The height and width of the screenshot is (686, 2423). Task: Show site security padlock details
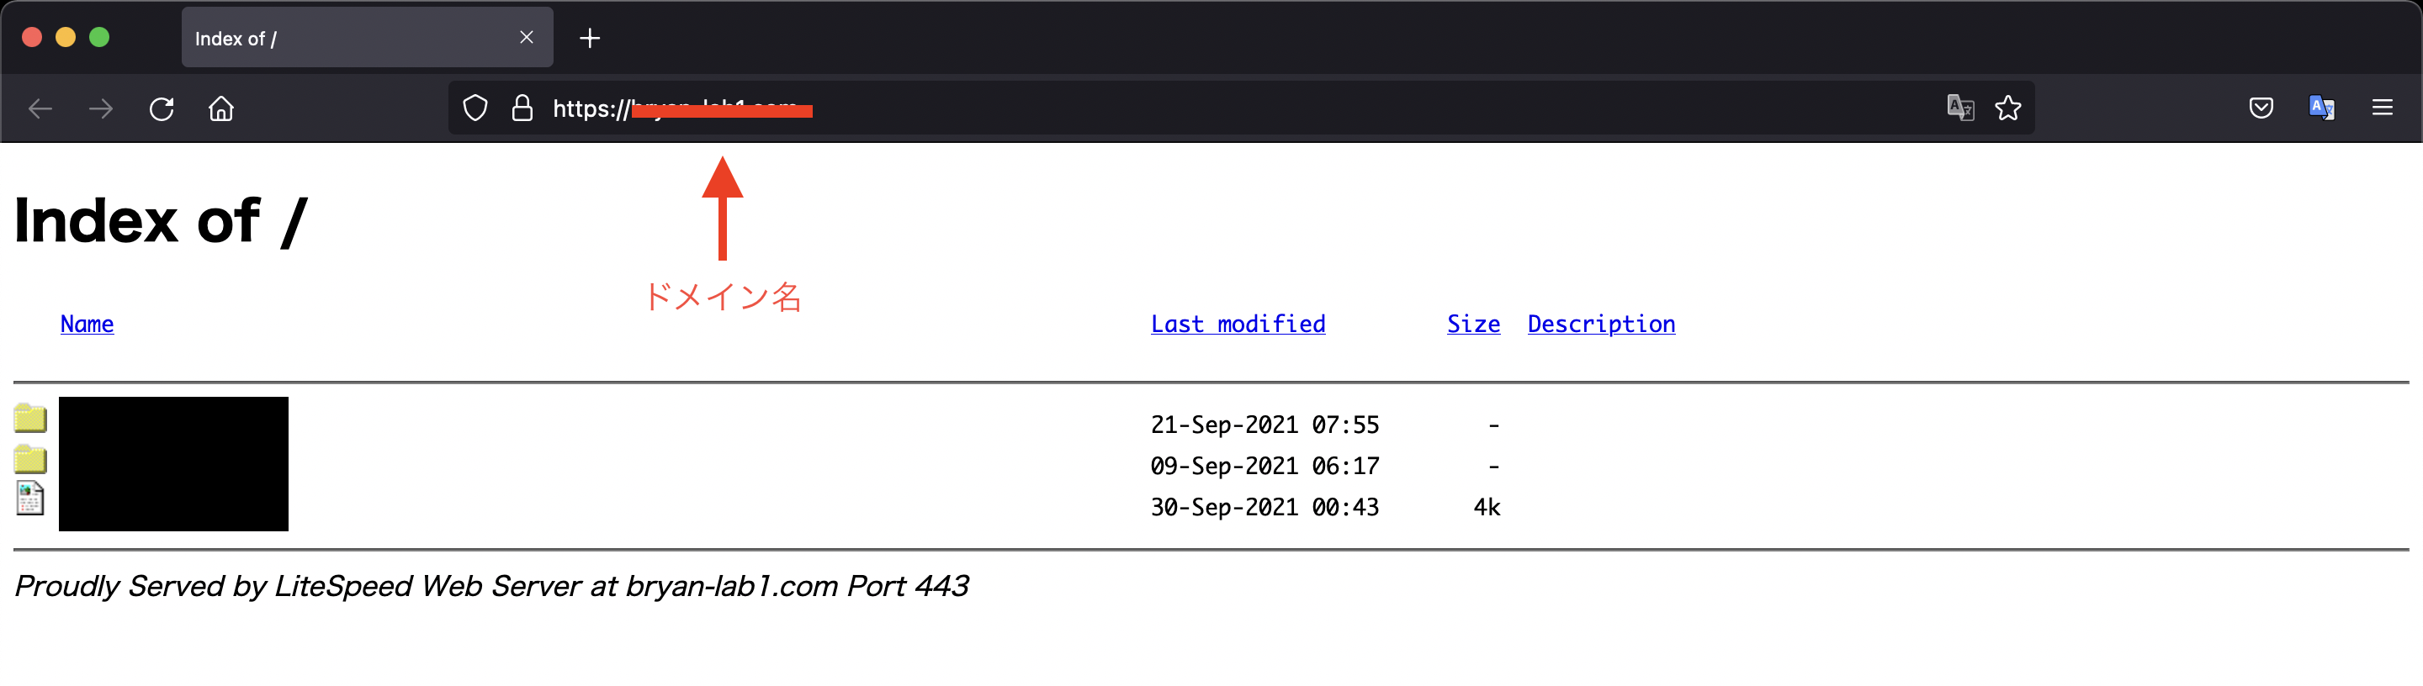tap(522, 109)
